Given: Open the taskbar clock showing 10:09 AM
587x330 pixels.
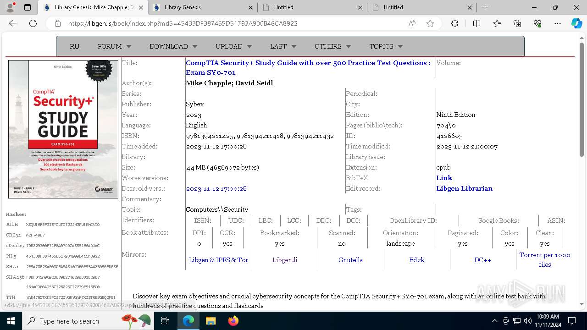Looking at the screenshot, I should [548, 321].
